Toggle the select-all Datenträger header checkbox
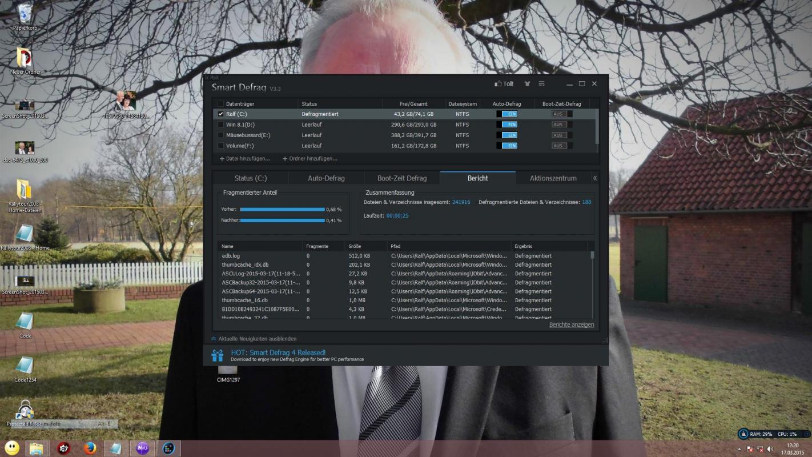812x457 pixels. coord(220,104)
